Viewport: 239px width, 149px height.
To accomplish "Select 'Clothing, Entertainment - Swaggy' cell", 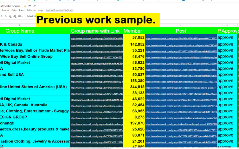I will point(35,111).
